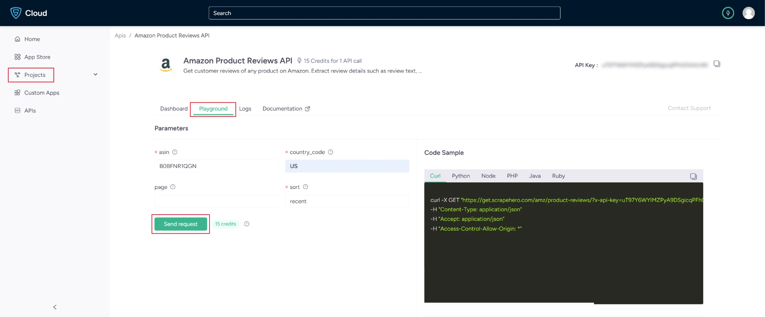
Task: Open the user profile avatar
Action: (x=749, y=13)
